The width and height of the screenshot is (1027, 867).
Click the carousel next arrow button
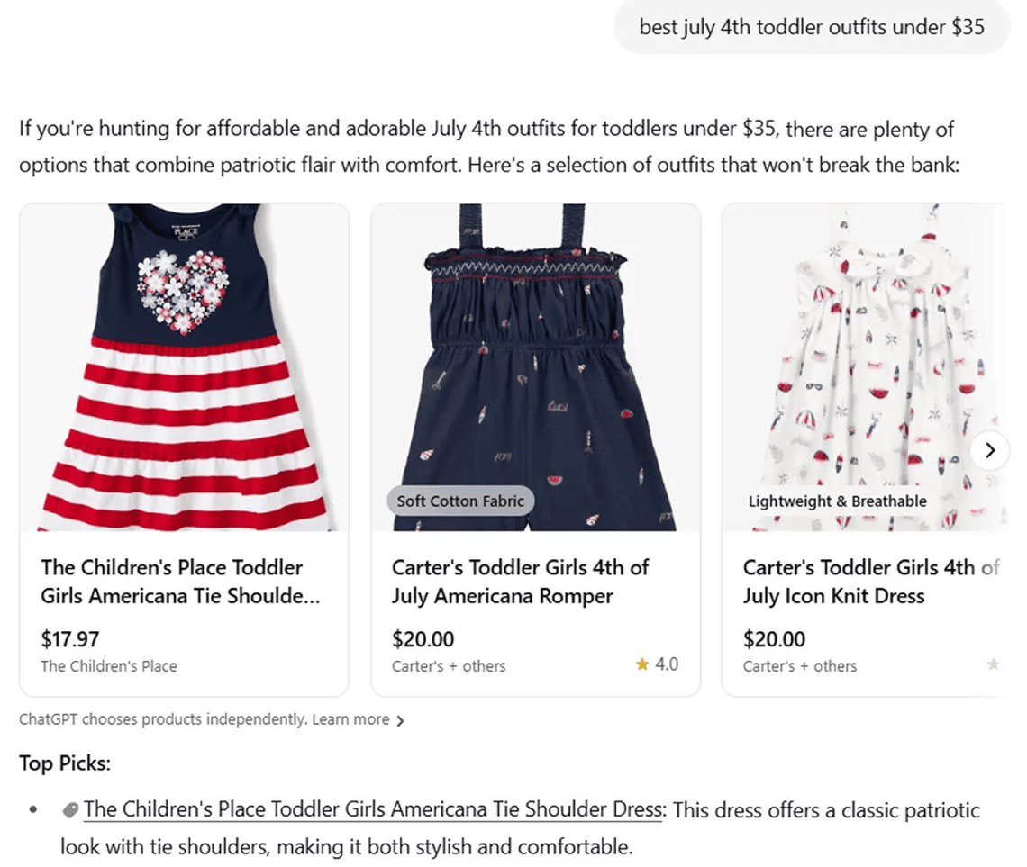tap(990, 450)
